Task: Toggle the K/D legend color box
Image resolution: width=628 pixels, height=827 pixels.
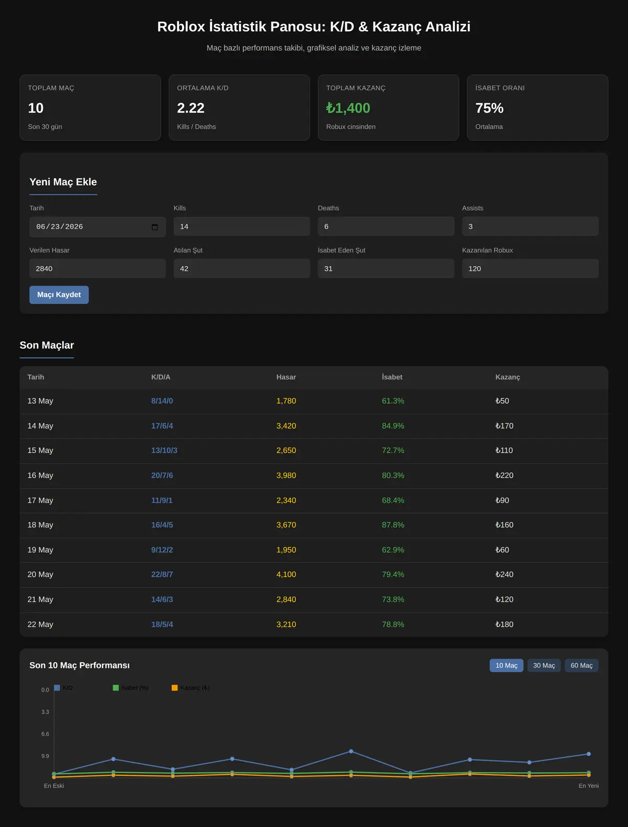Action: pos(57,688)
